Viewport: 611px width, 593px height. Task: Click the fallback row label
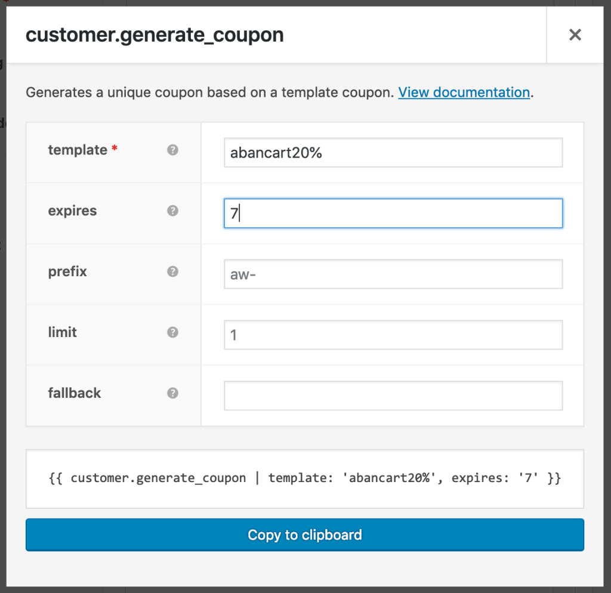coord(74,393)
